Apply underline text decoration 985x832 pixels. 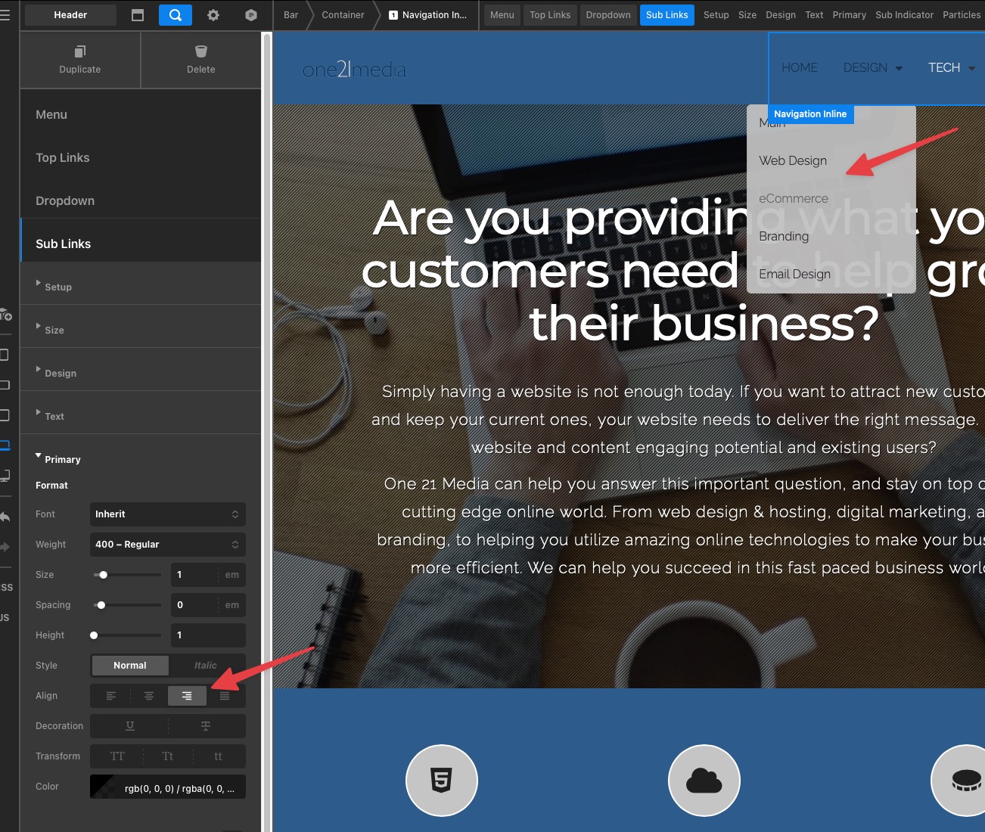[130, 726]
